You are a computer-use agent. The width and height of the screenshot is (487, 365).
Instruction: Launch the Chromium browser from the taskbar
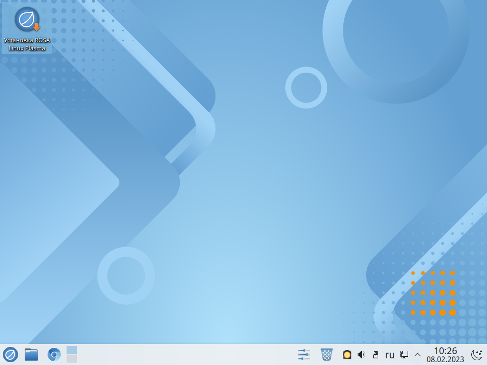click(54, 355)
